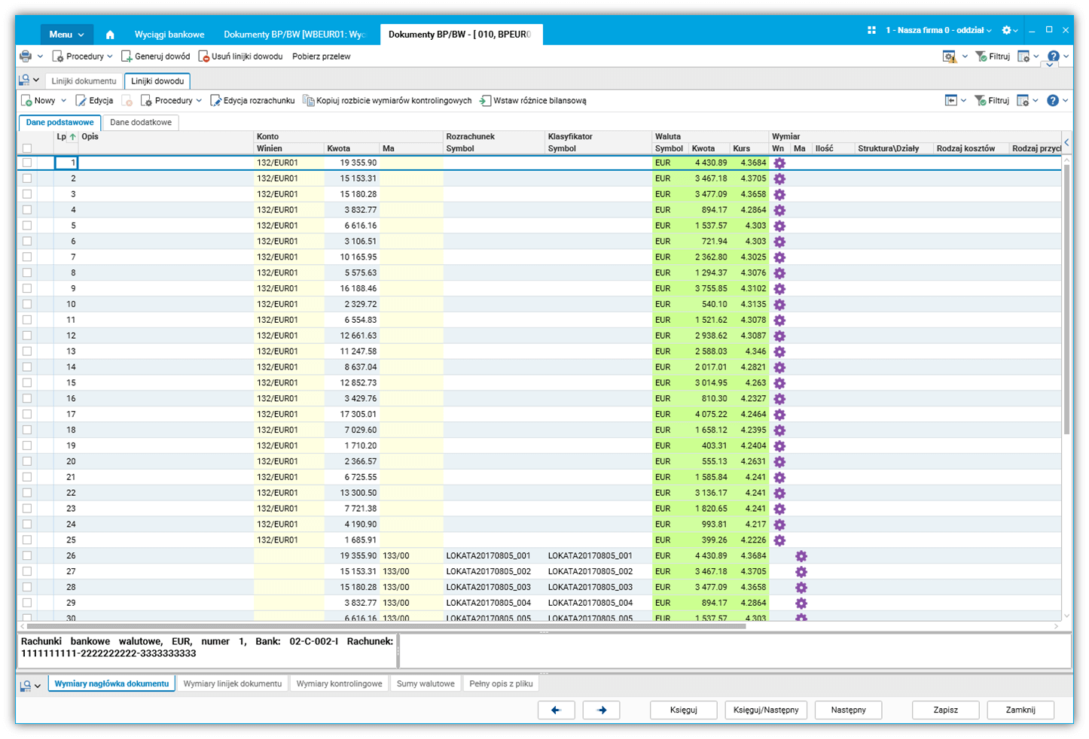Click Usuń linijki dowodu icon
The image size is (1089, 739).
click(203, 56)
